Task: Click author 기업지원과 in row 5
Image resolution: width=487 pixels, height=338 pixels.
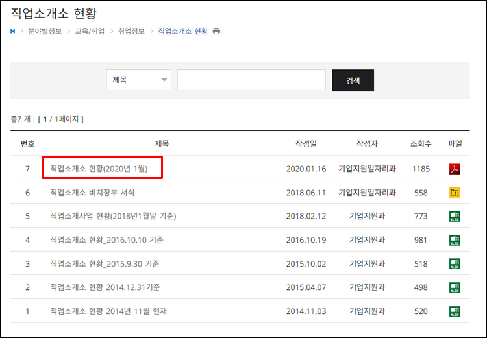Action: [367, 216]
